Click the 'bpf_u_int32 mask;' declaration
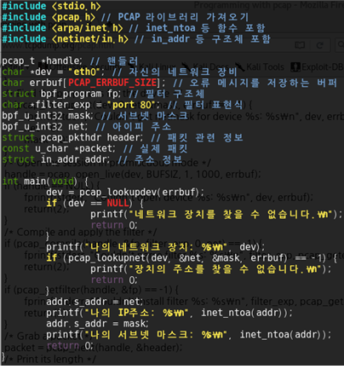This screenshot has height=369, width=344. [48, 116]
